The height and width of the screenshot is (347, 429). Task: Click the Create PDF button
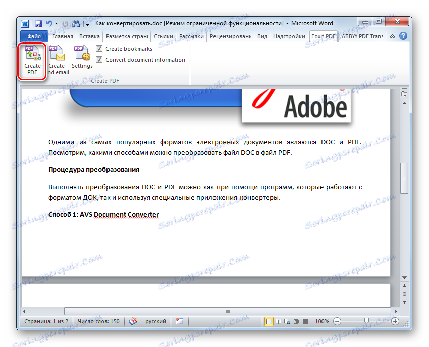32,60
